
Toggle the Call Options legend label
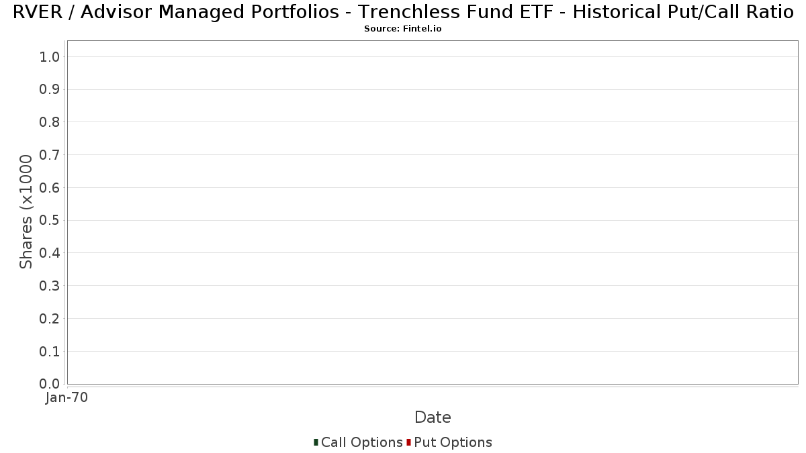362,442
